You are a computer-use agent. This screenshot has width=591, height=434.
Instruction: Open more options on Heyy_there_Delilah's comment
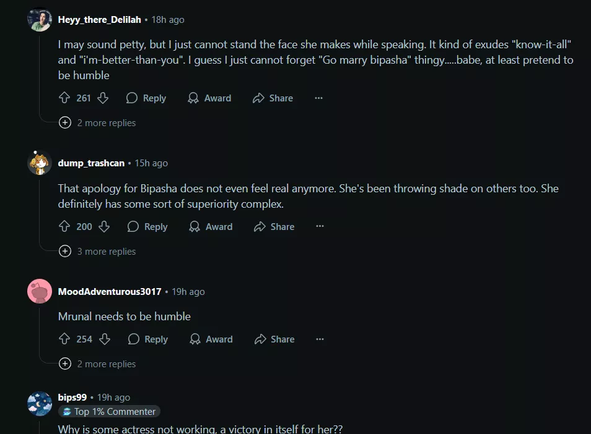(318, 98)
